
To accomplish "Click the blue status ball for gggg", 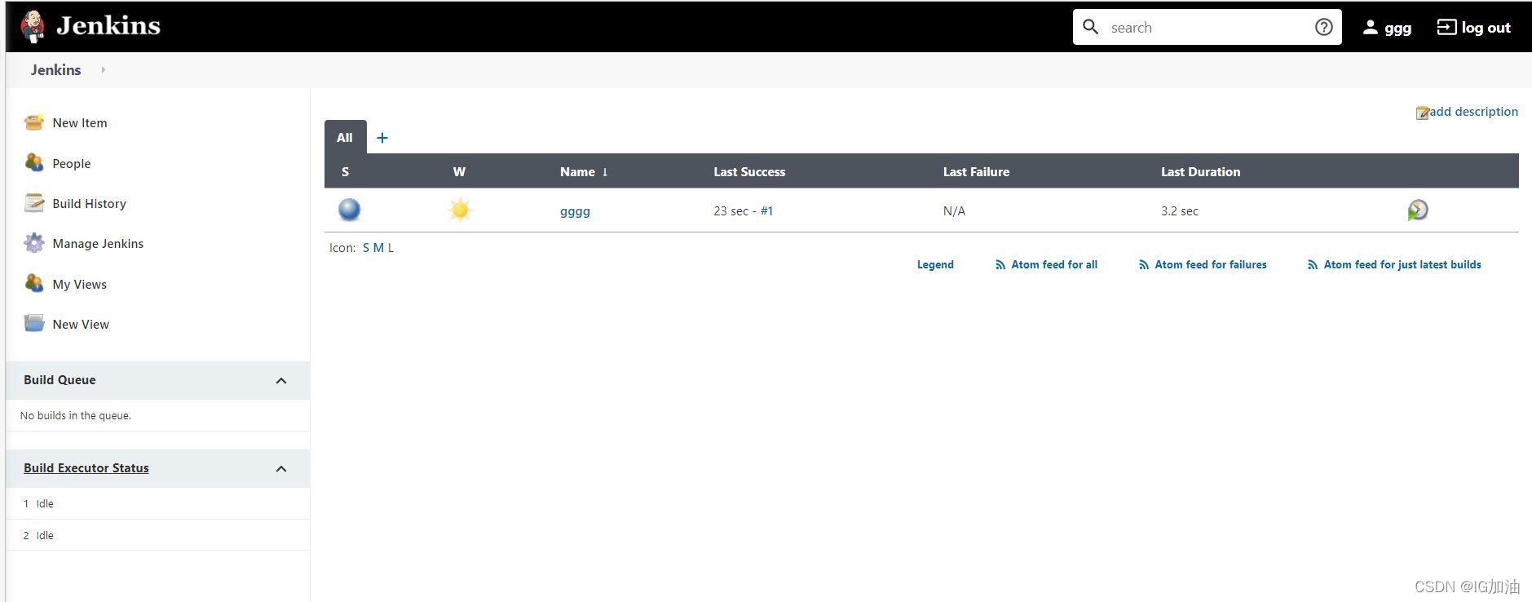I will 349,210.
